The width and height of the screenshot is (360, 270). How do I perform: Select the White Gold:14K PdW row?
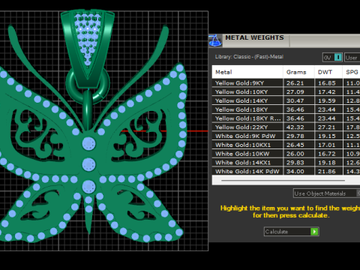[x=286, y=171]
